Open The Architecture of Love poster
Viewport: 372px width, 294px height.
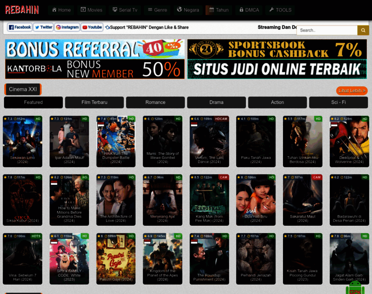pyautogui.click(x=116, y=200)
